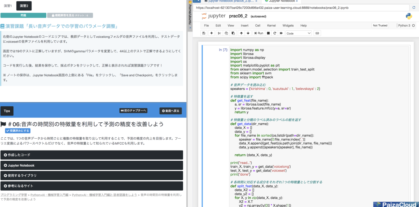
Task: Copy the selected cell with the copy icon
Action: 226,33
